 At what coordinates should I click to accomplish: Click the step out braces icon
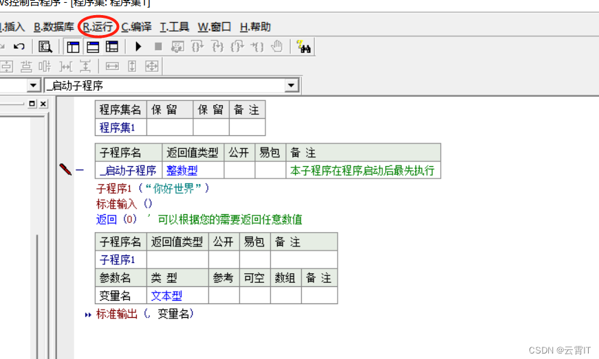coord(237,47)
